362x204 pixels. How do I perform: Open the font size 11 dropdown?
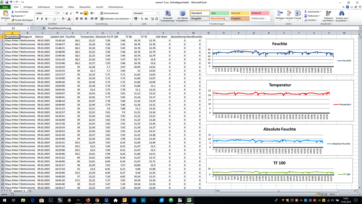[x=63, y=13]
